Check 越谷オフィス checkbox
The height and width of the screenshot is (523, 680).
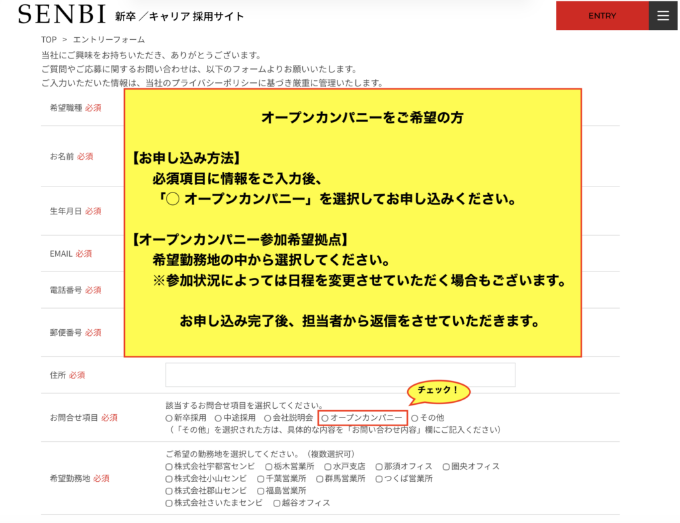[x=277, y=503]
